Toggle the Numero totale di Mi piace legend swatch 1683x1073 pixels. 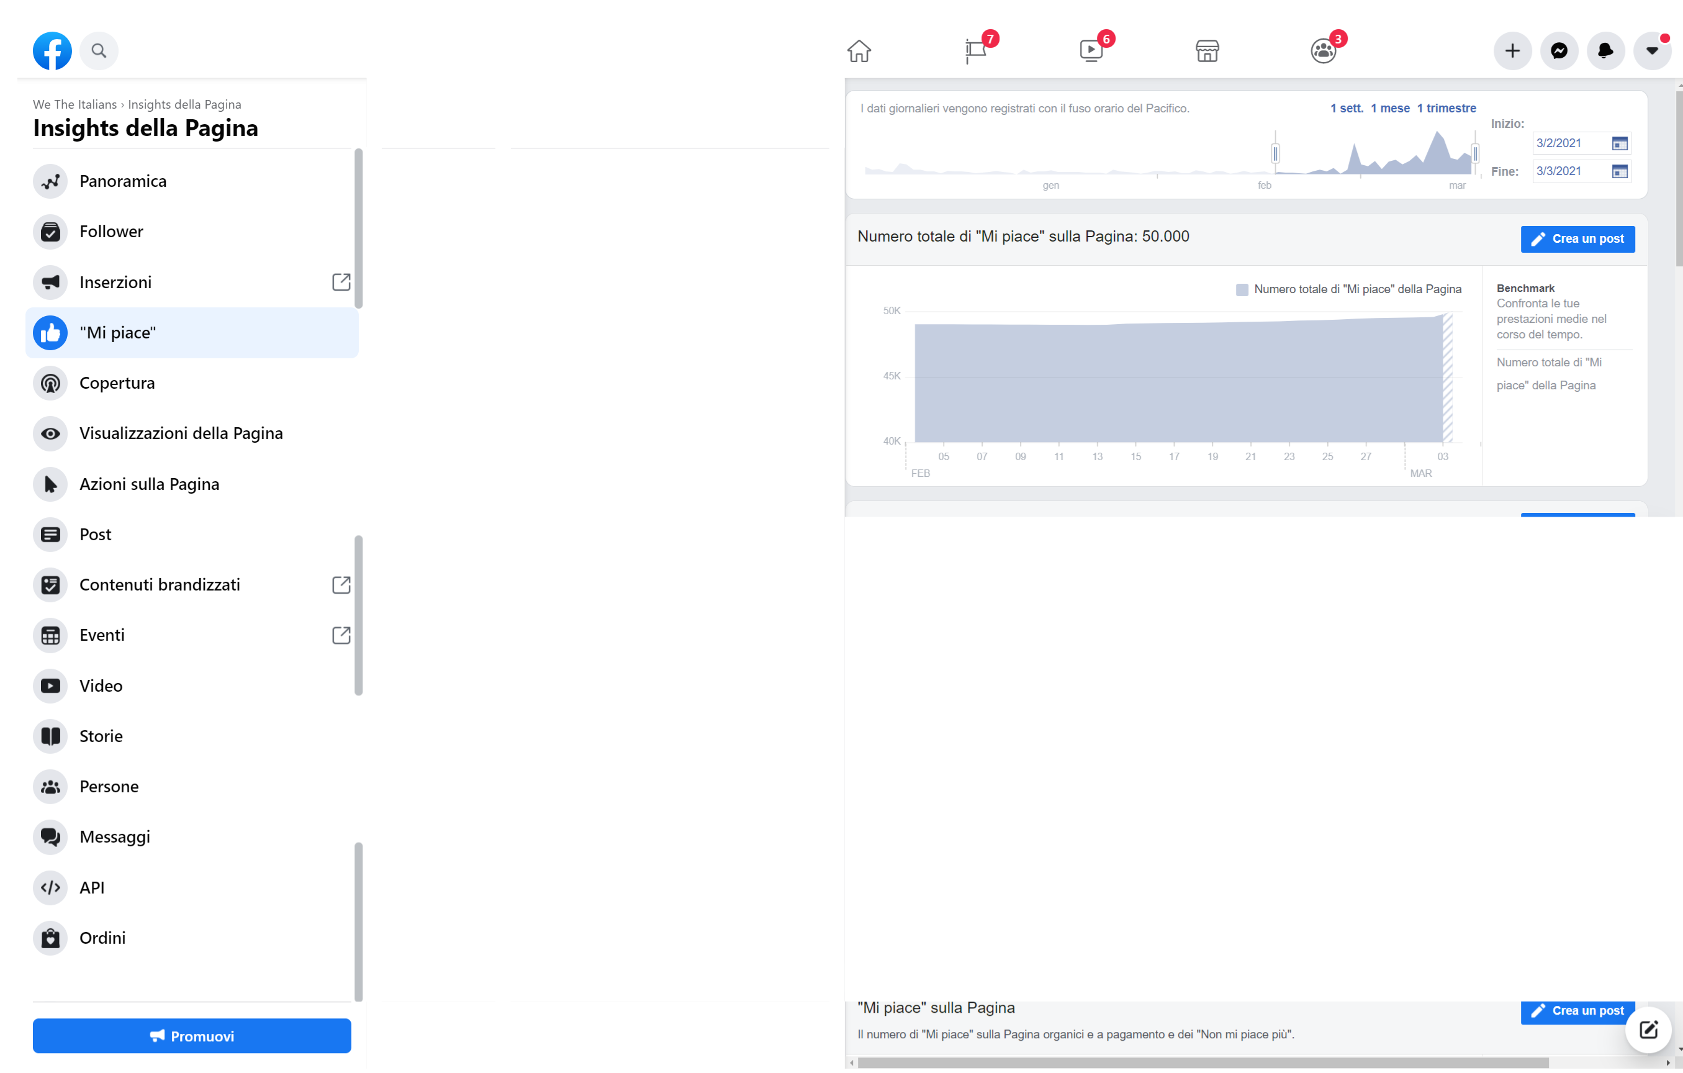tap(1242, 289)
